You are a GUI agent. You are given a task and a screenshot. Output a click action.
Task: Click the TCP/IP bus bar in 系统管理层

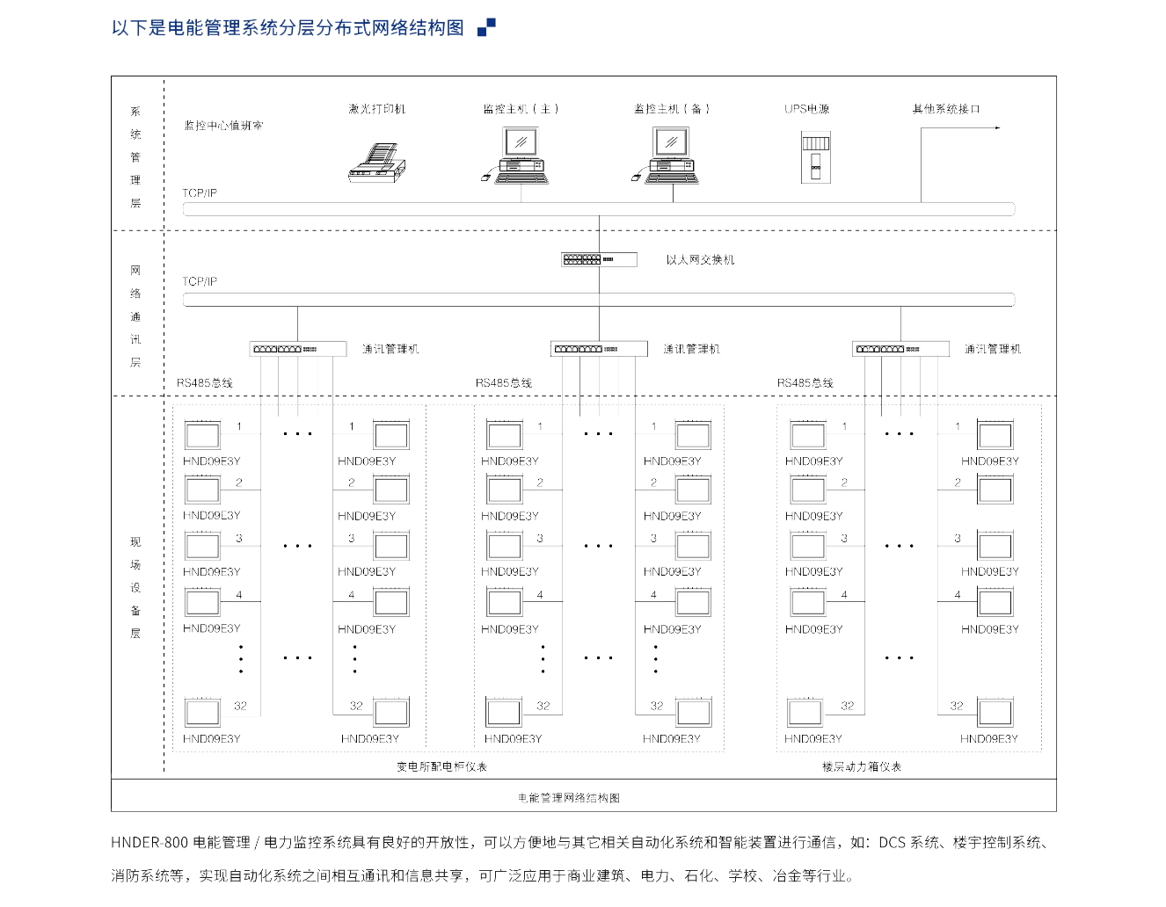pos(598,209)
